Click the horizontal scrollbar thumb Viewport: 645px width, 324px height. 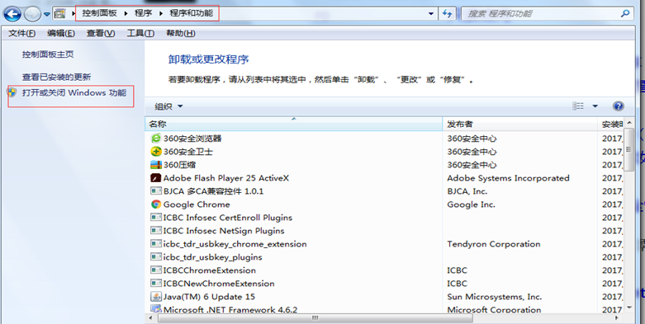315,318
